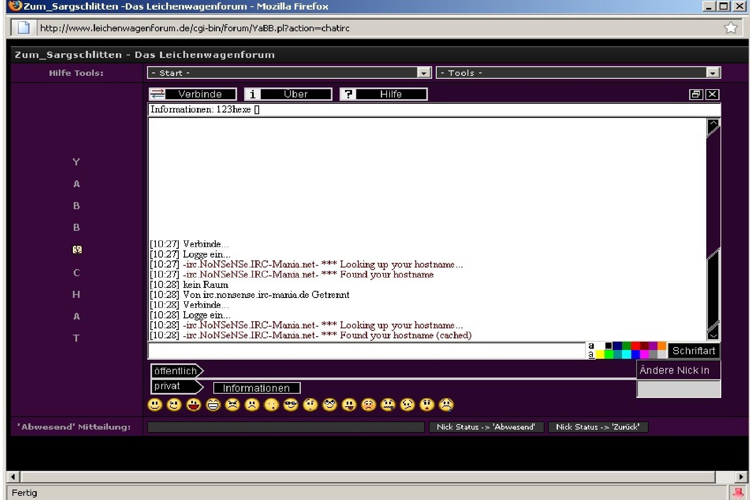This screenshot has height=500, width=750.
Task: Pick the orange color swatch
Action: [x=662, y=346]
